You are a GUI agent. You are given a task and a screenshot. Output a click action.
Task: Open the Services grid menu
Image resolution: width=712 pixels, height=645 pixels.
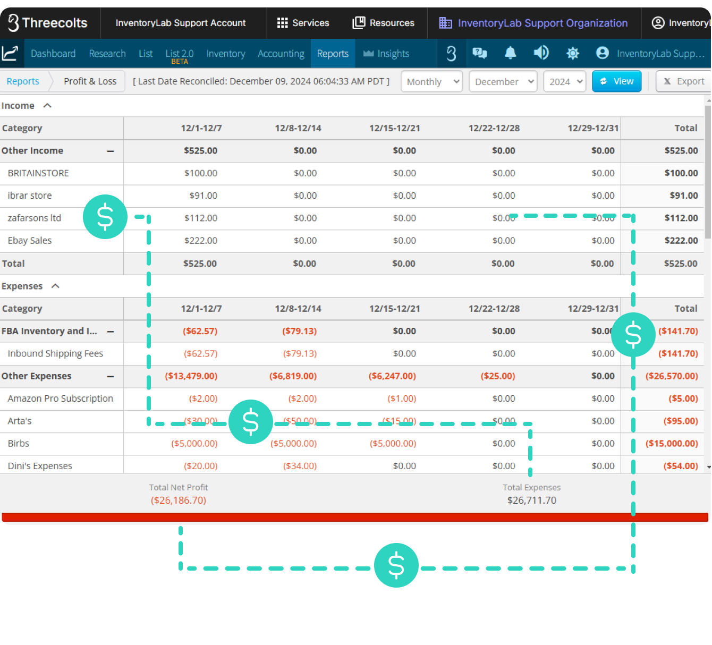tap(303, 23)
